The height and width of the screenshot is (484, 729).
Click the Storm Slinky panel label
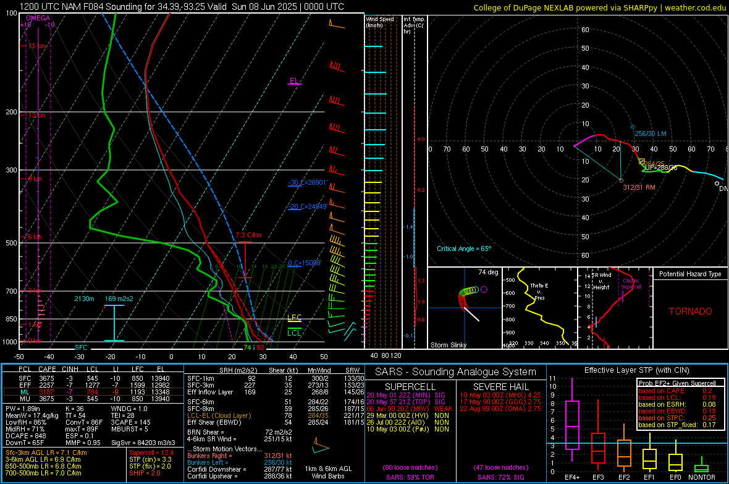[448, 345]
